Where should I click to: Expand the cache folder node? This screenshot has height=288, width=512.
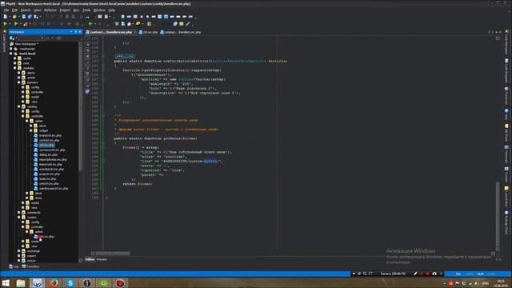(14, 58)
